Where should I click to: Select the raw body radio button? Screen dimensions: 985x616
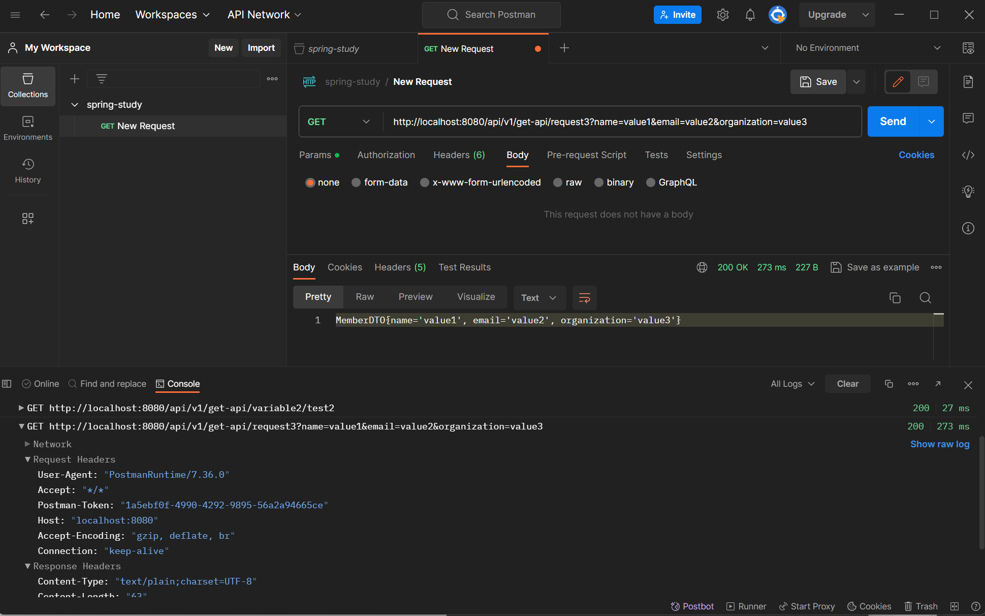pyautogui.click(x=558, y=182)
